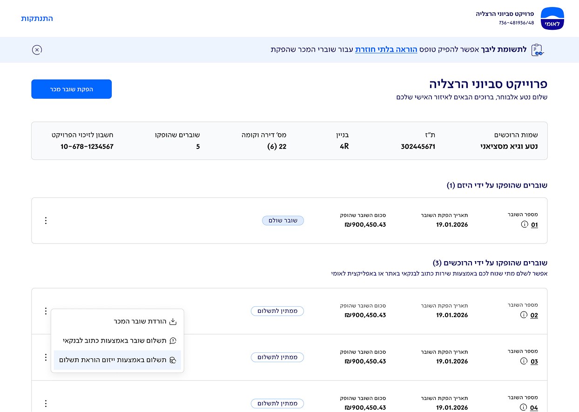Image resolution: width=579 pixels, height=412 pixels.
Task: Click ממתין לתשלום badge of voucher 03
Action: (277, 357)
